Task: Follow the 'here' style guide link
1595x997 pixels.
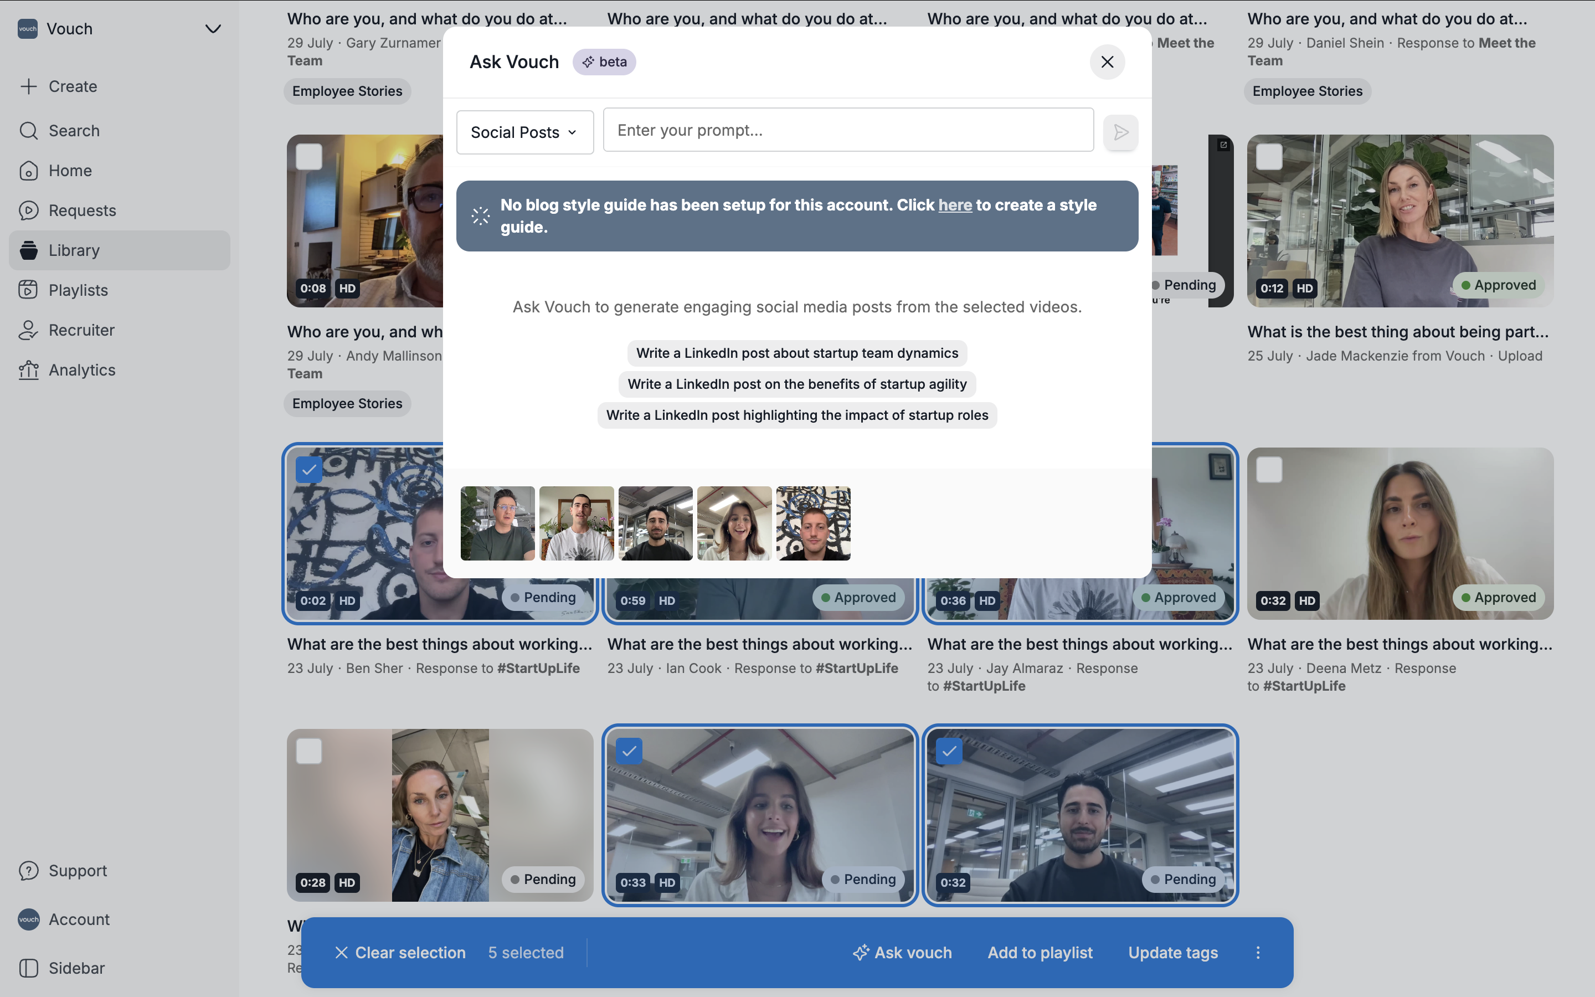Action: click(x=955, y=205)
